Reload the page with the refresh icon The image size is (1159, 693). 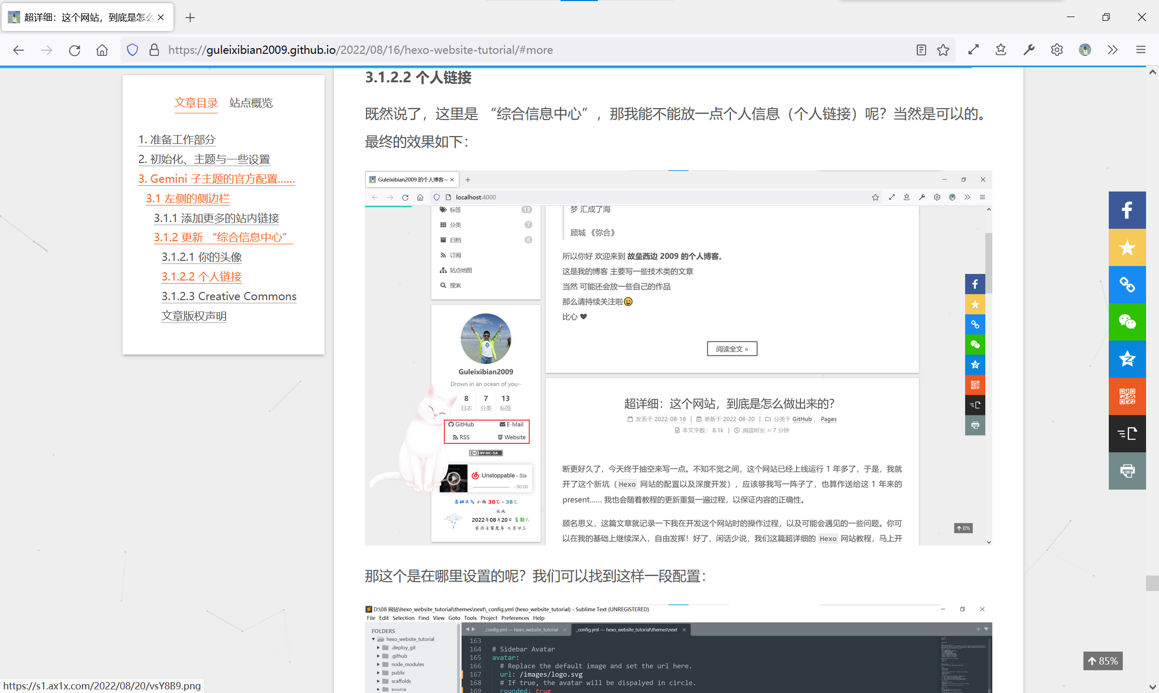point(75,50)
